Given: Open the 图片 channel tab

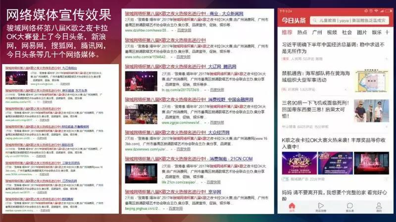Looking at the screenshot, I should click(x=362, y=32).
